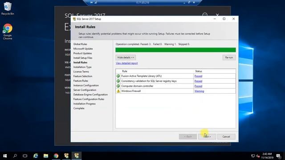This screenshot has height=160, width=285.
Task: Open the network icon in system tray
Action: [x=253, y=156]
